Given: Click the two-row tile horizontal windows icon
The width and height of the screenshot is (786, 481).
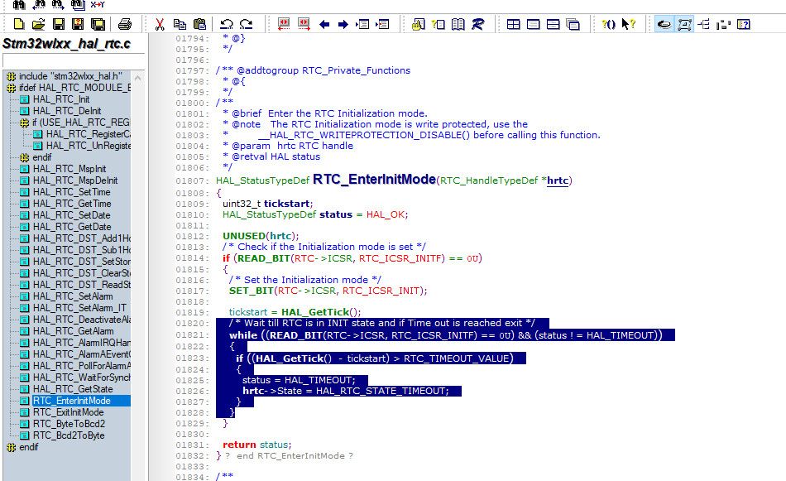Looking at the screenshot, I should (553, 24).
